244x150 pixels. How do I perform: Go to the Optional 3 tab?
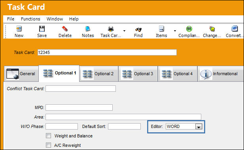pyautogui.click(x=138, y=74)
